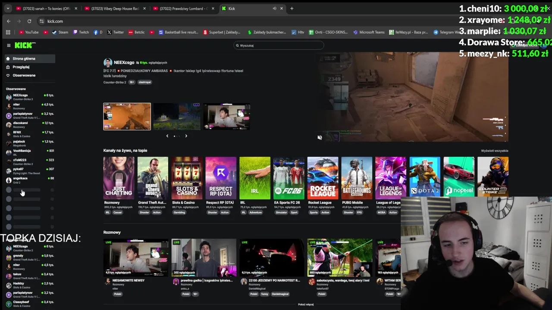Open the YouTube bookmark
Screen dimensions: 552x310
(28, 32)
